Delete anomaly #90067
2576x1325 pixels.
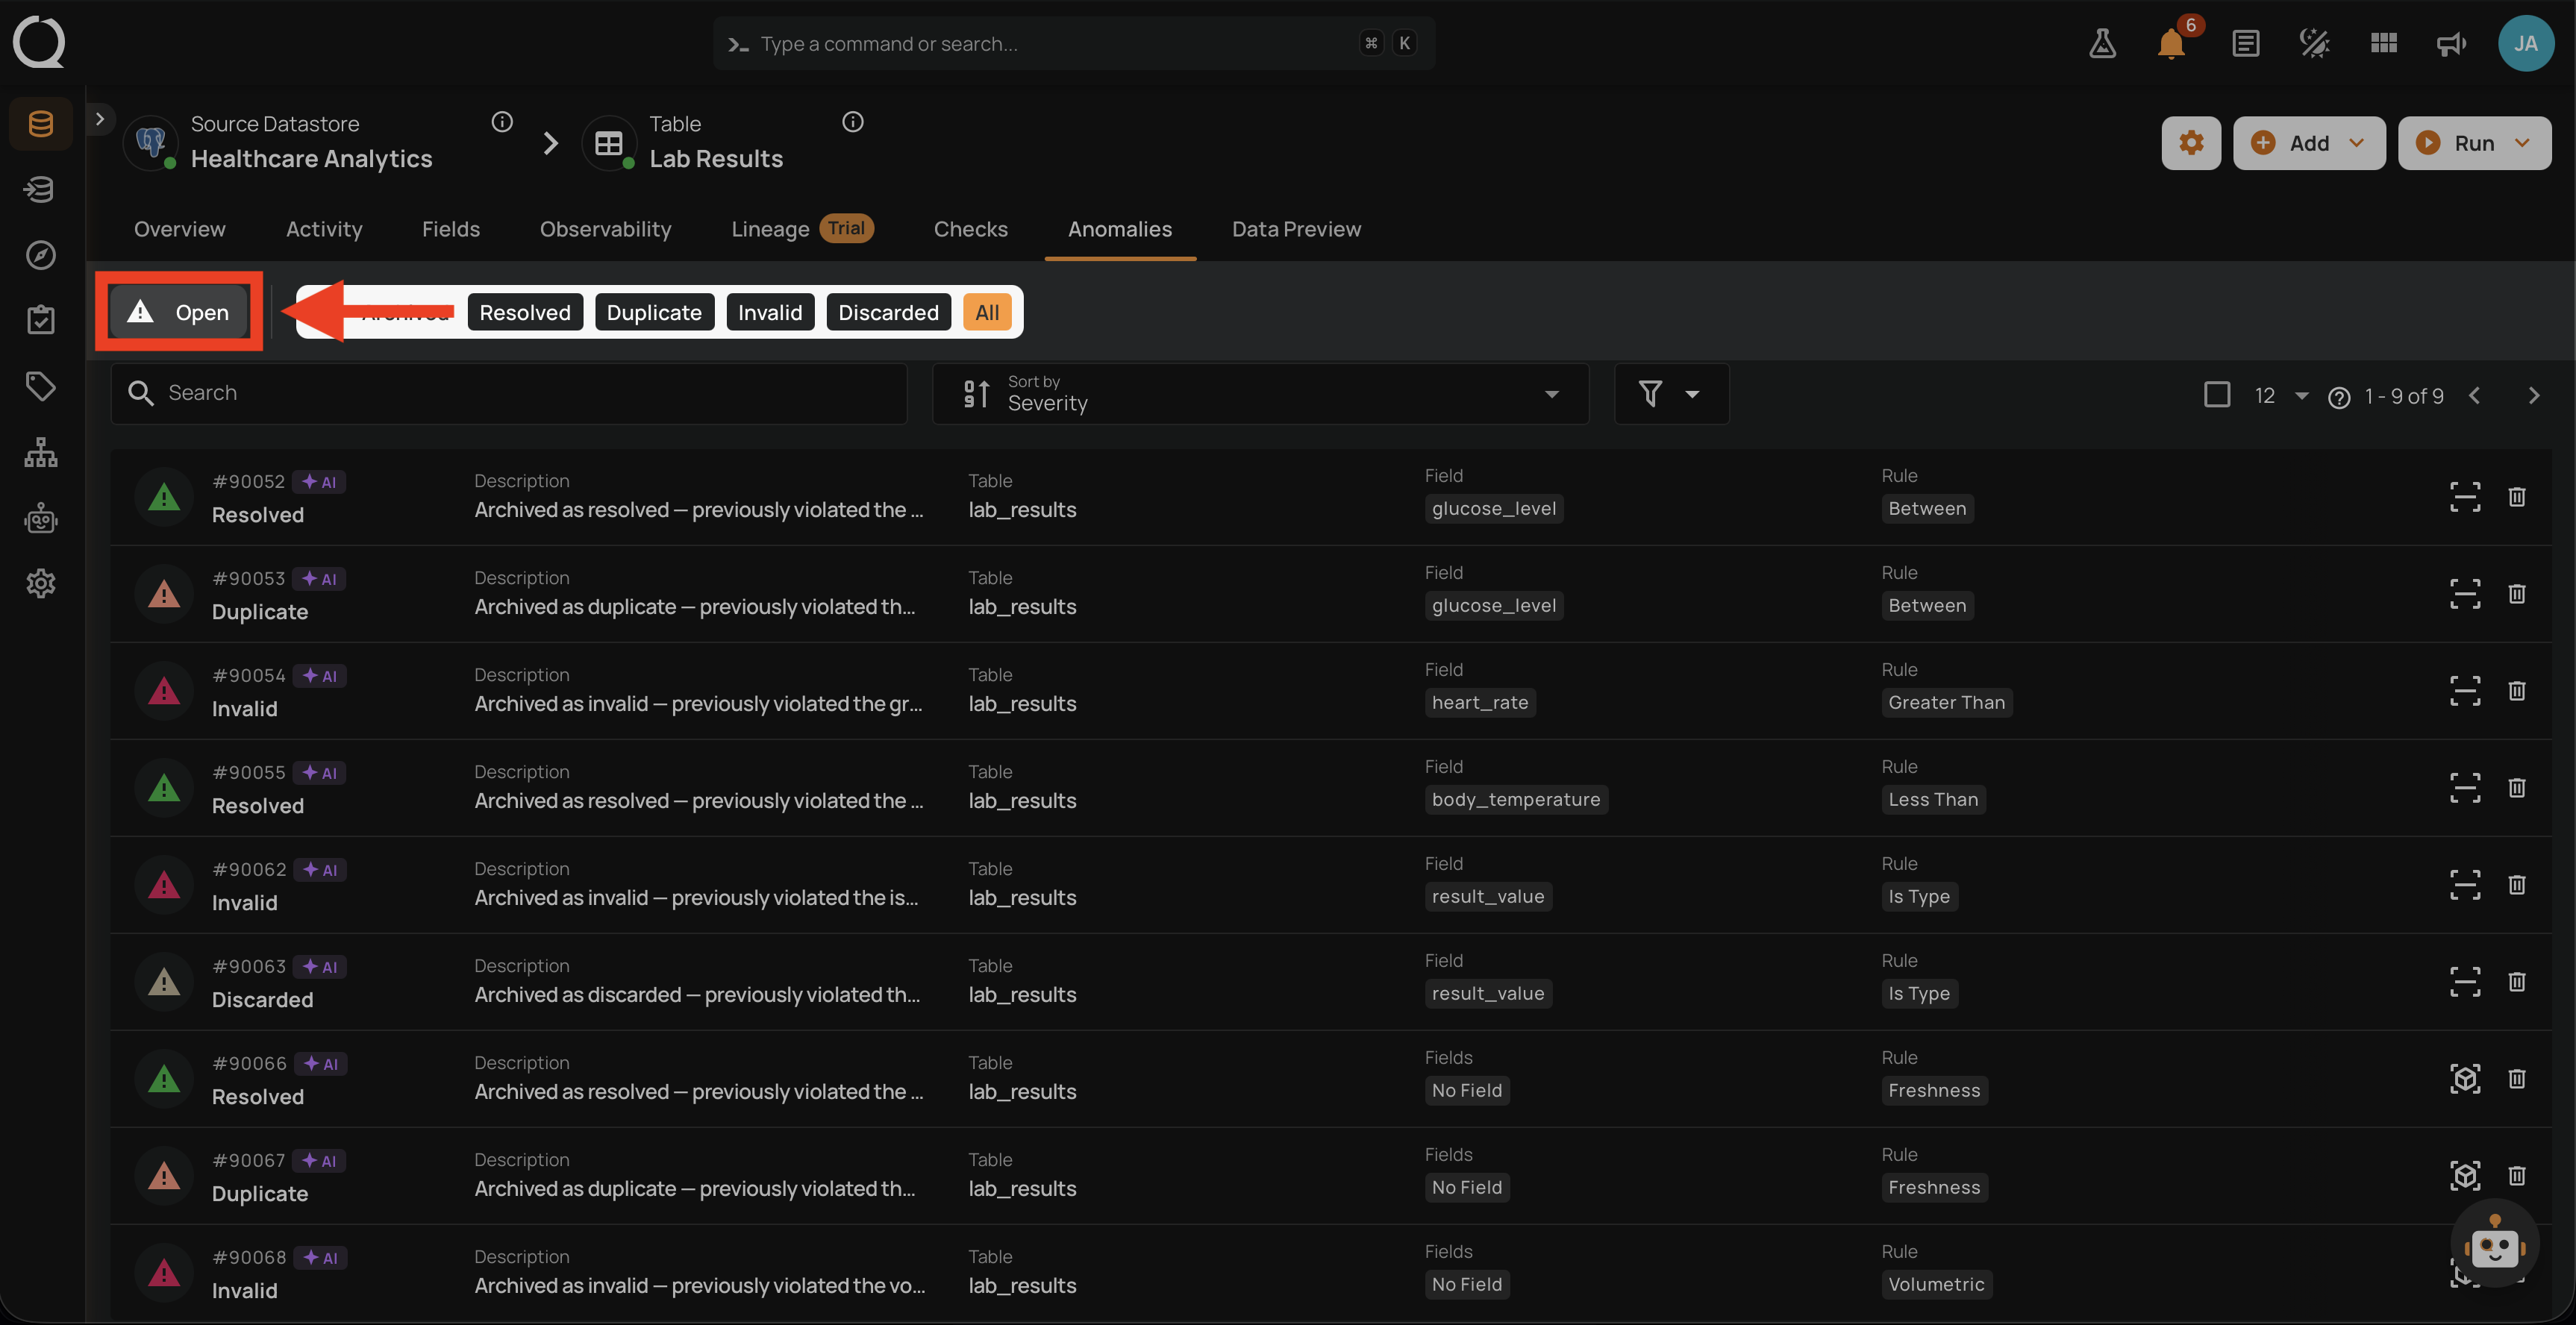pyautogui.click(x=2517, y=1176)
